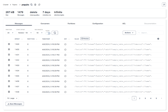Open the top-right wrench settings icon

pos(163,5)
